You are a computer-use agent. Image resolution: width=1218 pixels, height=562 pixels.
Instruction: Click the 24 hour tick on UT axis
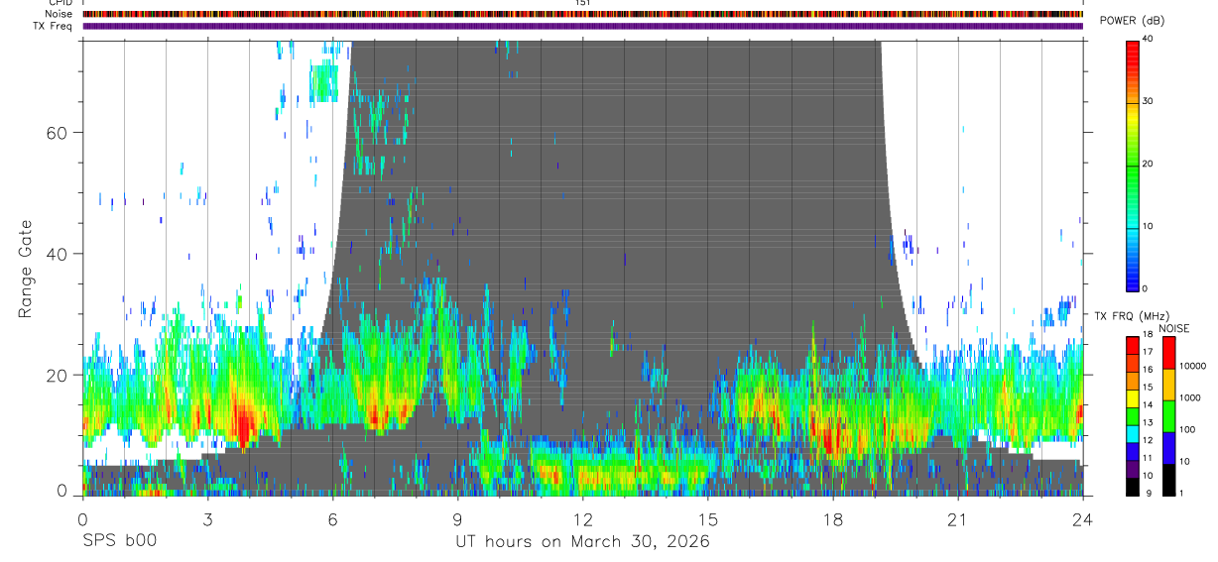pyautogui.click(x=1083, y=518)
